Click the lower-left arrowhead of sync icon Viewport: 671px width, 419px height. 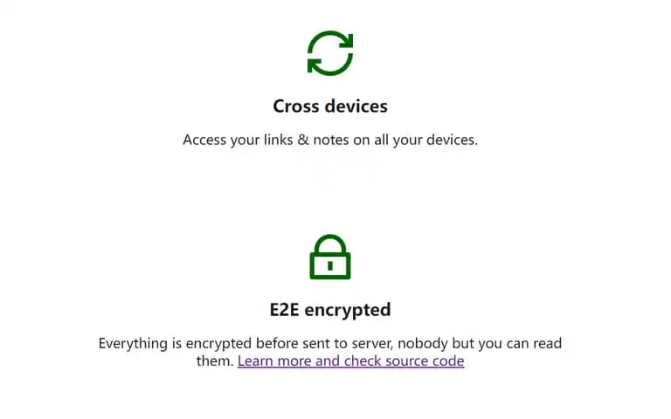[x=315, y=65]
